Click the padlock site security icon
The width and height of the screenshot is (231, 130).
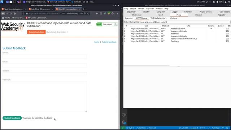click(x=27, y=13)
